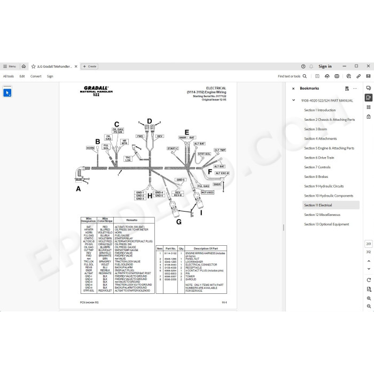Screen dimensions: 374x374
Task: Star the JLG Gradall Telehandler tab
Action: [33, 67]
